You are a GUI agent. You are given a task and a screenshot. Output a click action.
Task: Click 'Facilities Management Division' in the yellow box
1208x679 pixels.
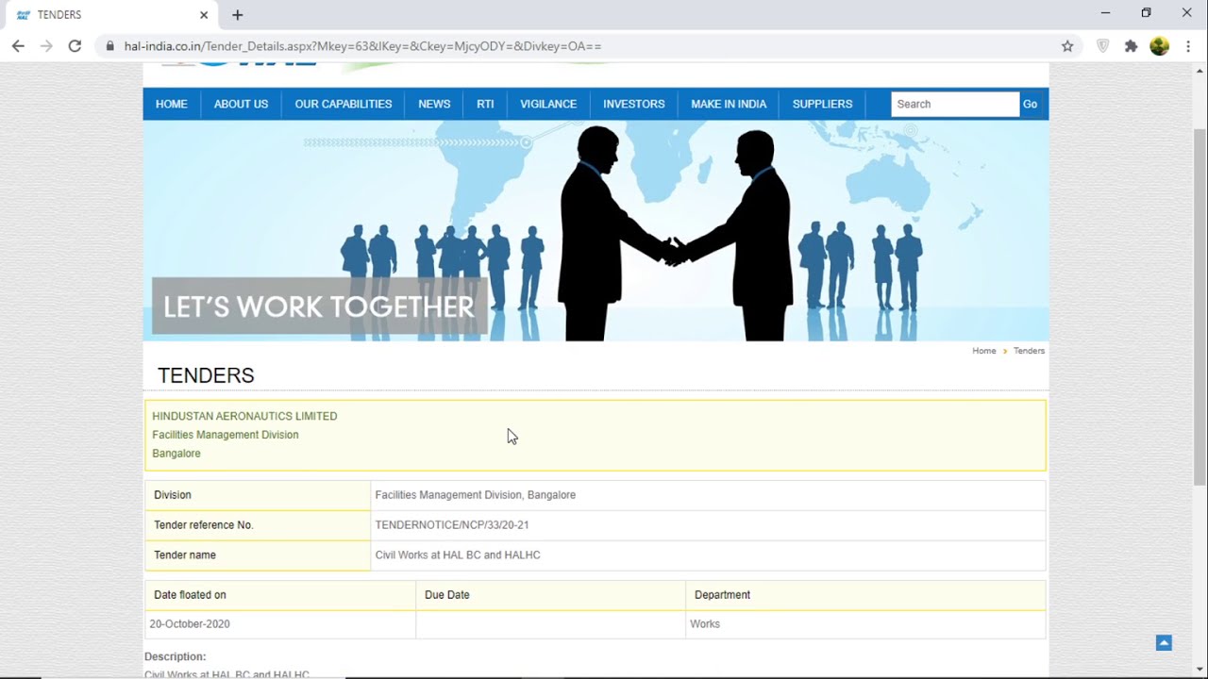tap(226, 435)
